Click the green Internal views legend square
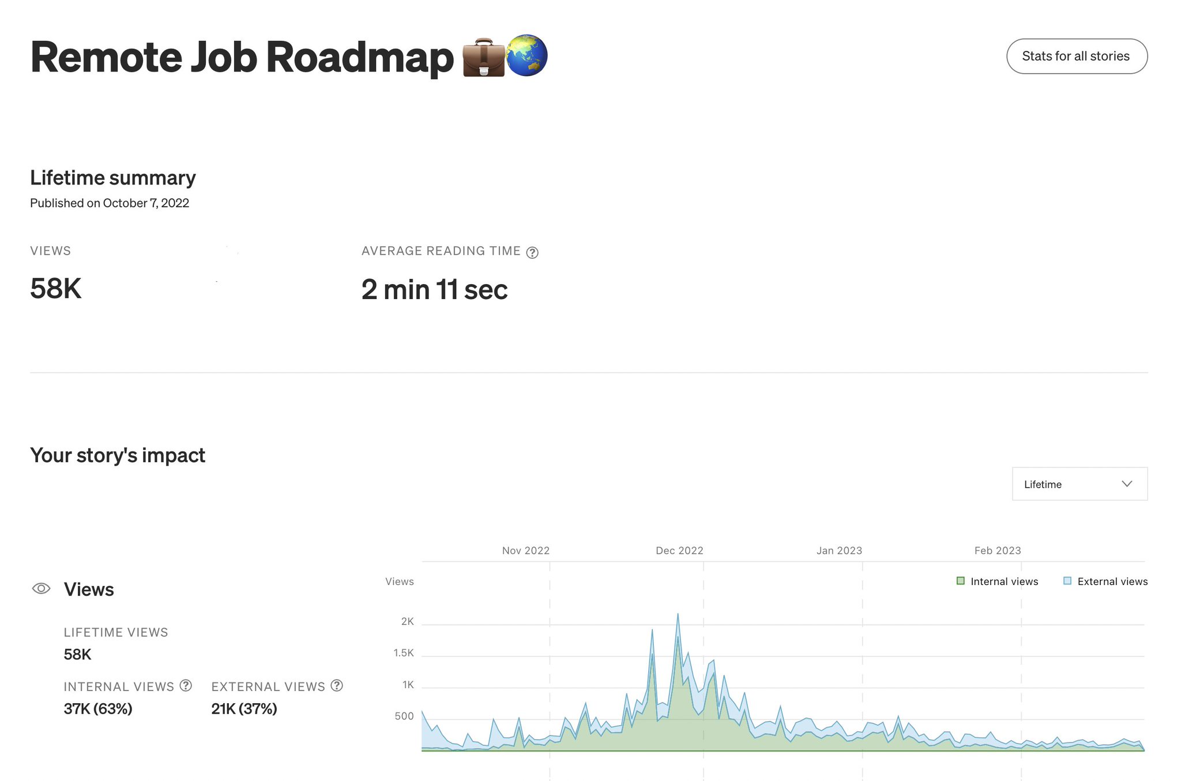This screenshot has height=781, width=1181. (960, 580)
